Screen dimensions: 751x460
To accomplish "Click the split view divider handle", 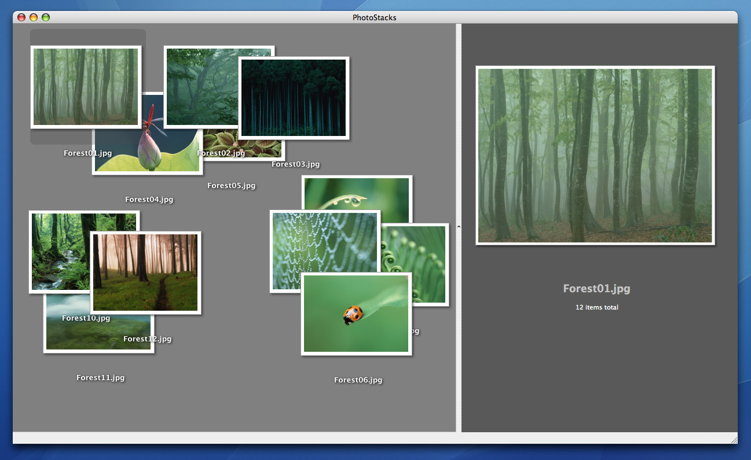I will pos(459,227).
